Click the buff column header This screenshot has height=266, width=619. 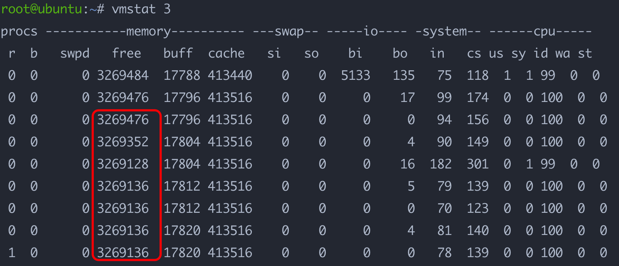click(178, 54)
